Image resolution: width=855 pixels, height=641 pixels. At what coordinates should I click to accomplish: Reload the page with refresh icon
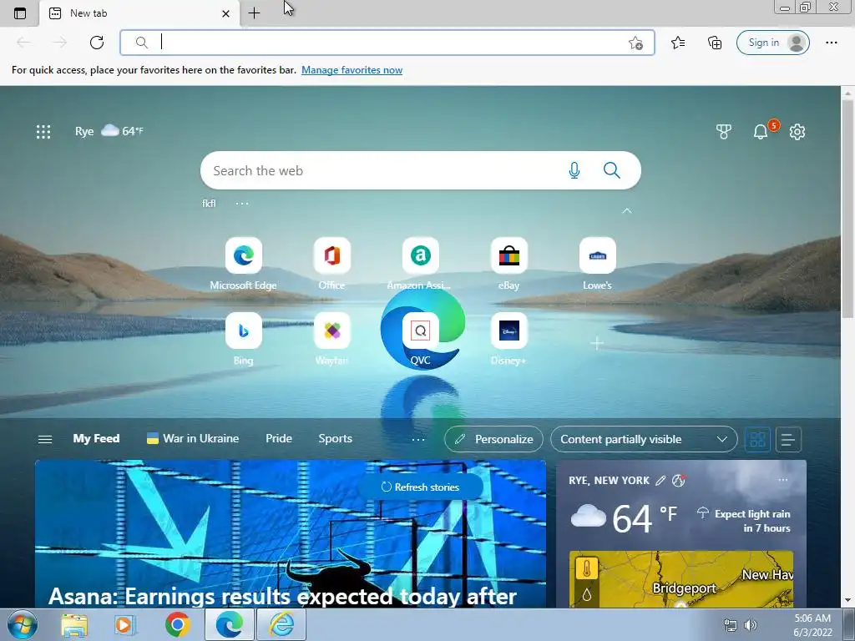(x=97, y=43)
